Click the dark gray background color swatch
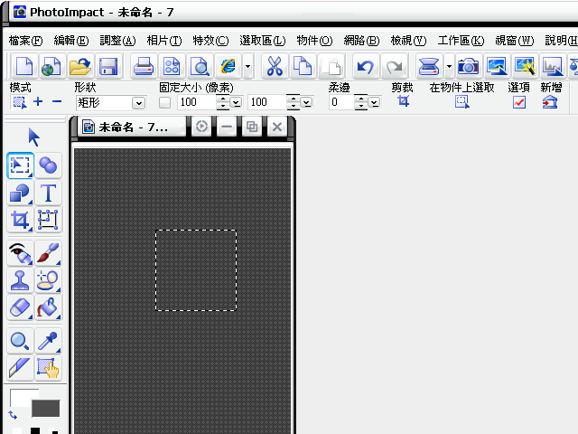 46,408
